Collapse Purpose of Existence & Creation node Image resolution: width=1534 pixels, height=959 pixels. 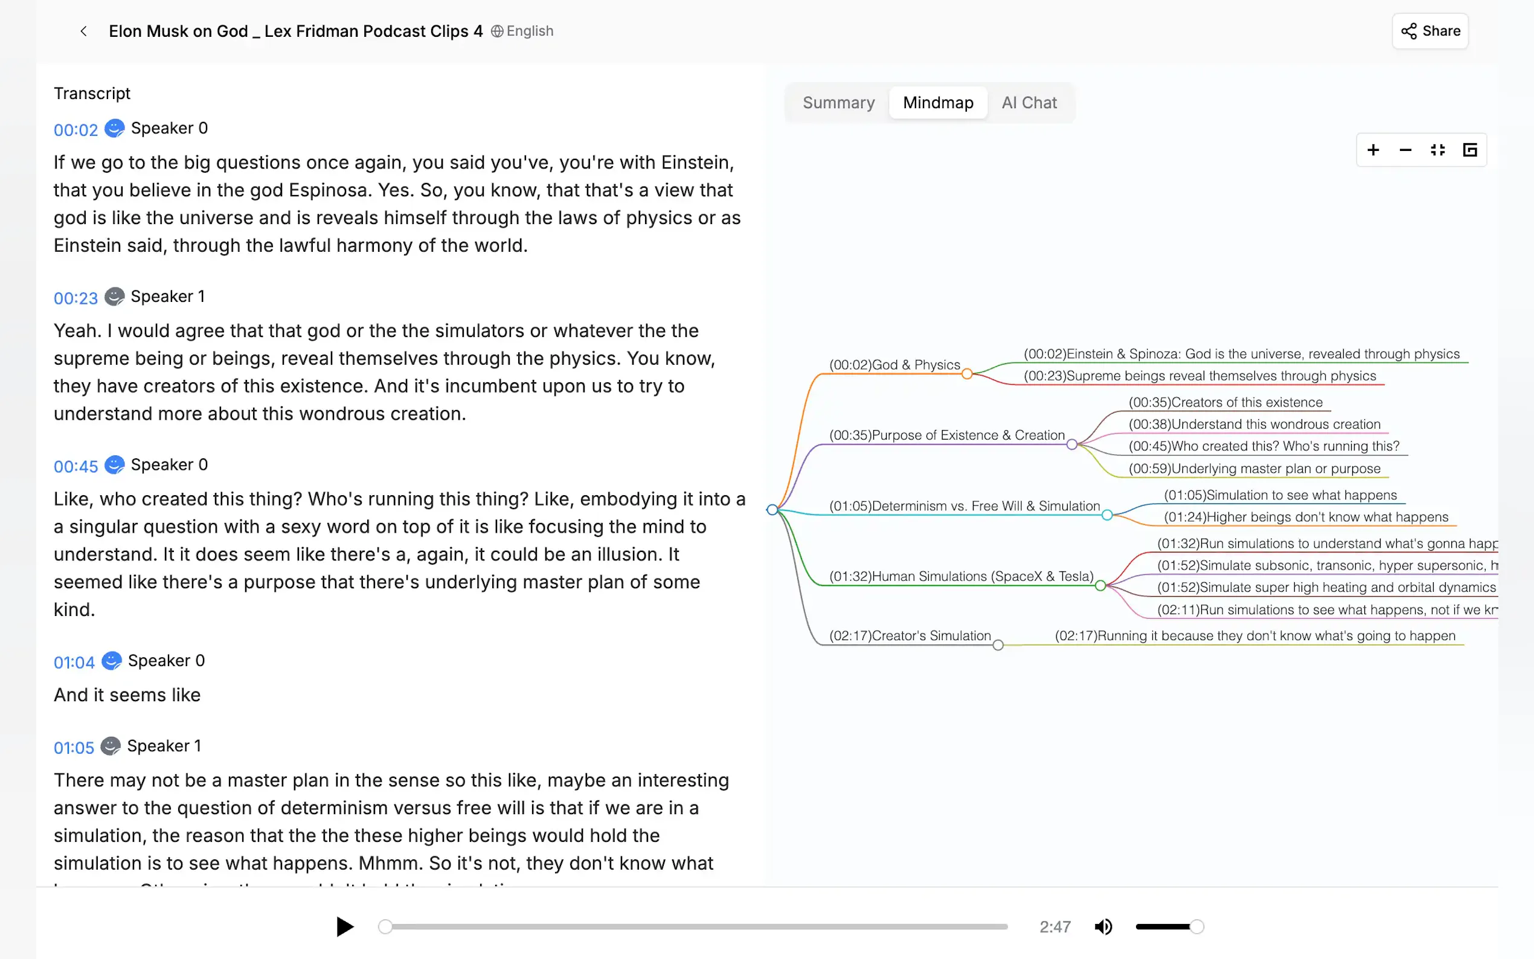pyautogui.click(x=1072, y=444)
